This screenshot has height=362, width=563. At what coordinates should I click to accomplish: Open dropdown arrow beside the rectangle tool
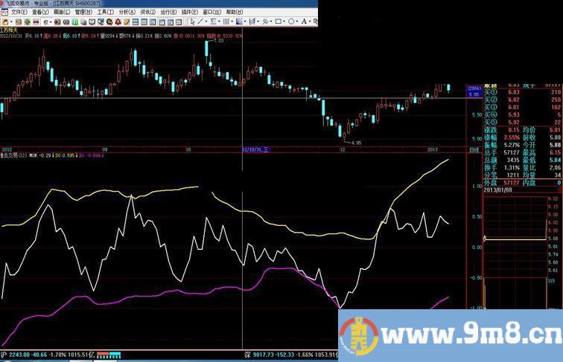(285, 22)
